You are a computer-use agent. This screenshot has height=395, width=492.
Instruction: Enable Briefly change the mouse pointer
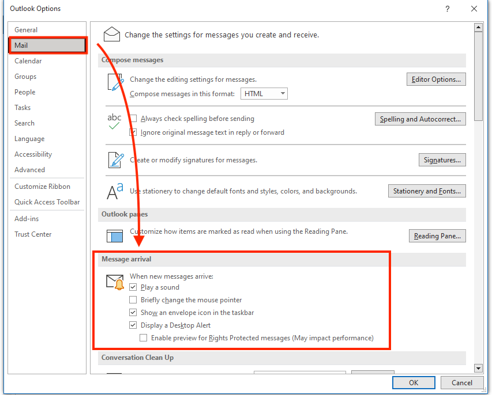133,300
